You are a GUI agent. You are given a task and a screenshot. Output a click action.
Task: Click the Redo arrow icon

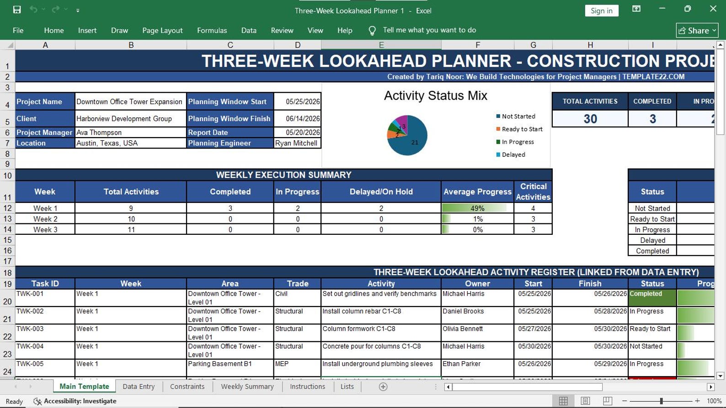point(55,10)
